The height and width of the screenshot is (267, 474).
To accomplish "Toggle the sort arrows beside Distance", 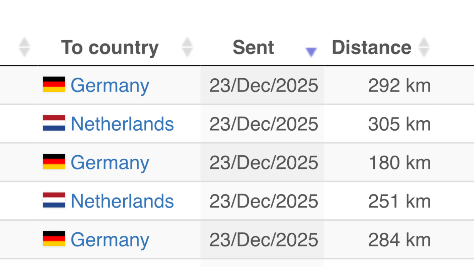I will point(424,47).
